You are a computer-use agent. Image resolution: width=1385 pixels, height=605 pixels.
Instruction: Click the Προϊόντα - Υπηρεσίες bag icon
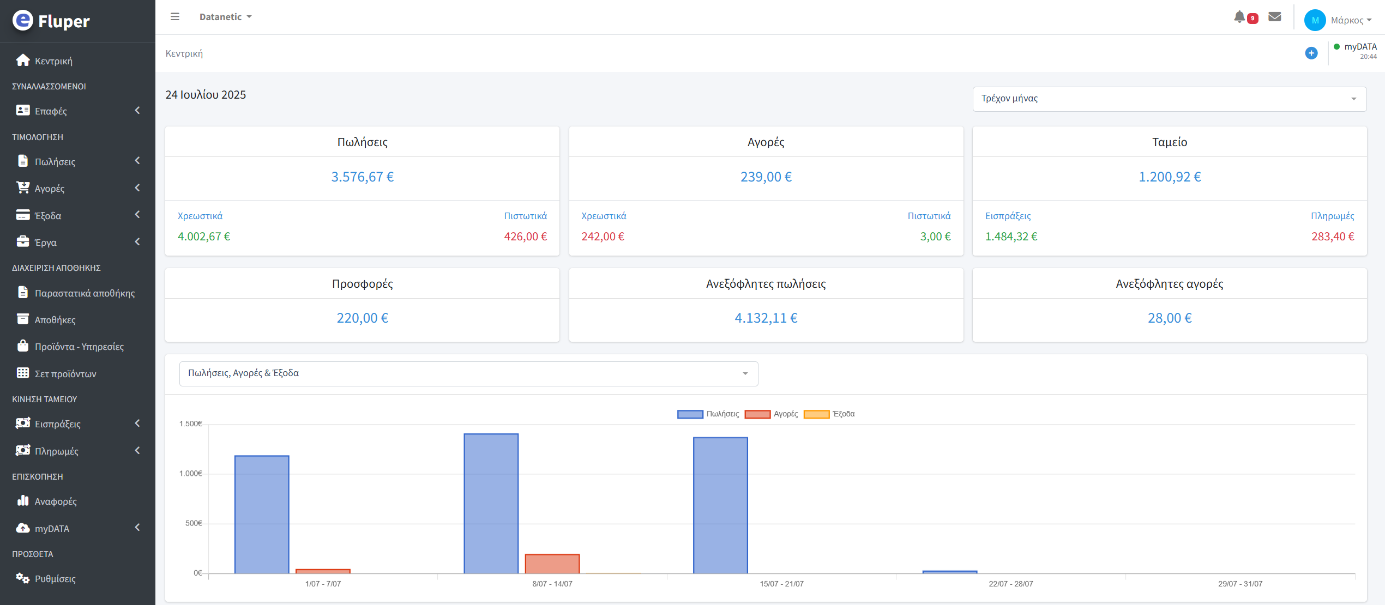(x=23, y=346)
